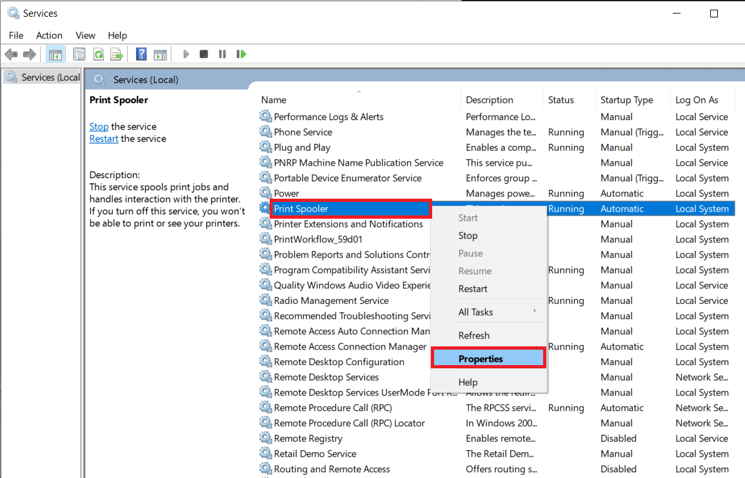Click the Restart Service toolbar icon
Viewport: 745px width, 478px height.
click(x=241, y=54)
